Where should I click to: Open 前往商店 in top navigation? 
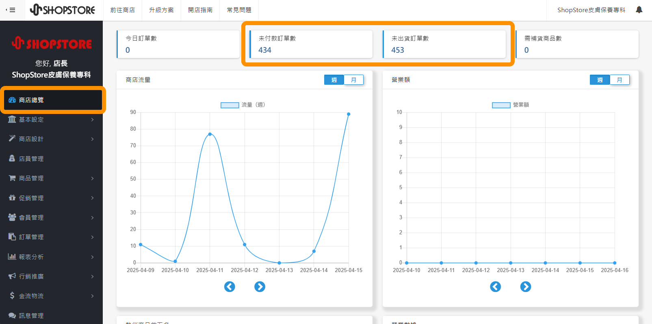pos(122,10)
